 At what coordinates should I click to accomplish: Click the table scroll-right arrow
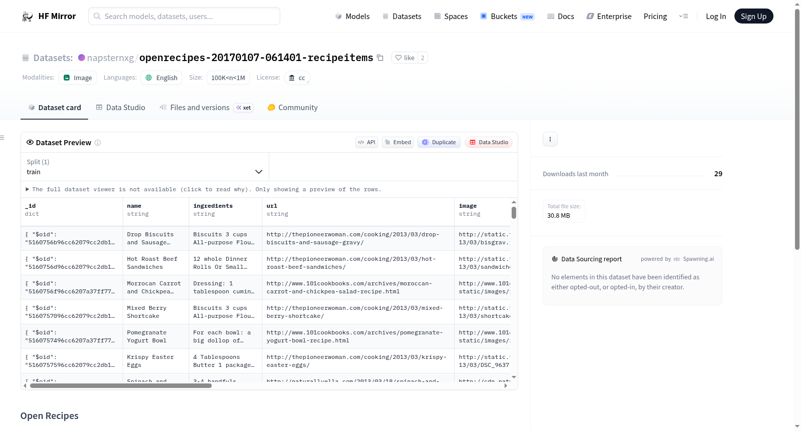[x=506, y=386]
